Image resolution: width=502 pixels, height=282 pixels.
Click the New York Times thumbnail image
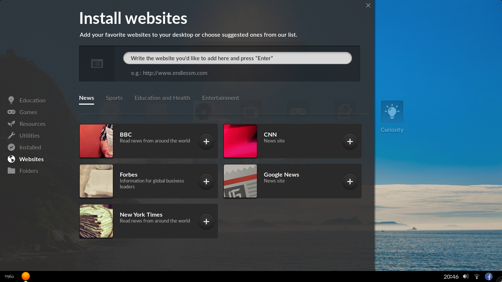coord(96,221)
